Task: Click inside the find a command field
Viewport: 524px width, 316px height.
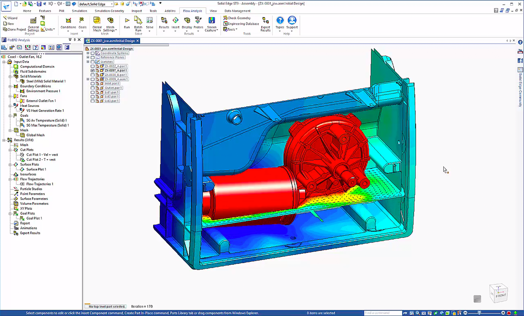Action: [x=383, y=313]
